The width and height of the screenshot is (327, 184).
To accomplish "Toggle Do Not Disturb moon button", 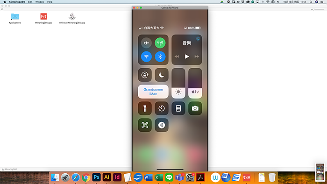I will [x=162, y=75].
